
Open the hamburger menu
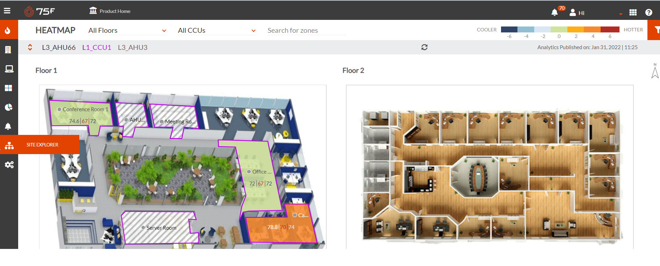tap(7, 11)
